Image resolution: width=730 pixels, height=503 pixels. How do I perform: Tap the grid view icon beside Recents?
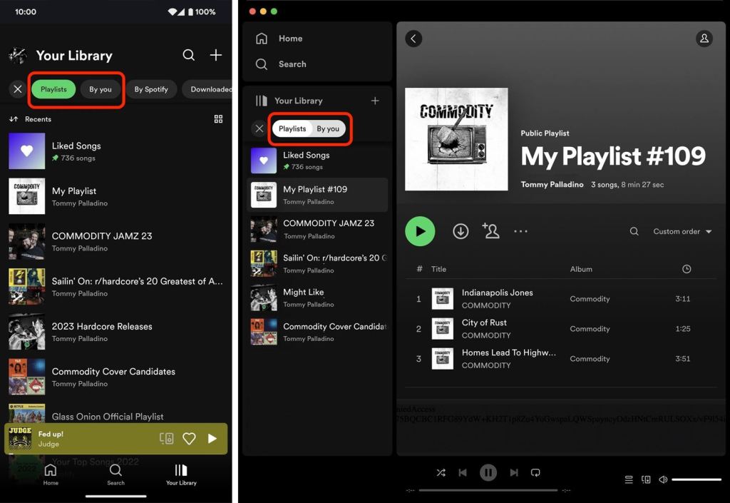[218, 119]
